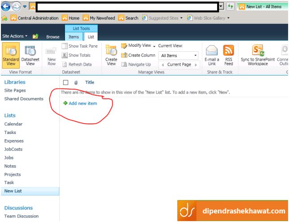
Task: Toggle the select-all items checkbox
Action: 66,83
